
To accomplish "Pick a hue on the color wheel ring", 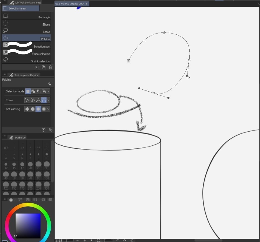I will pyautogui.click(x=28, y=205).
